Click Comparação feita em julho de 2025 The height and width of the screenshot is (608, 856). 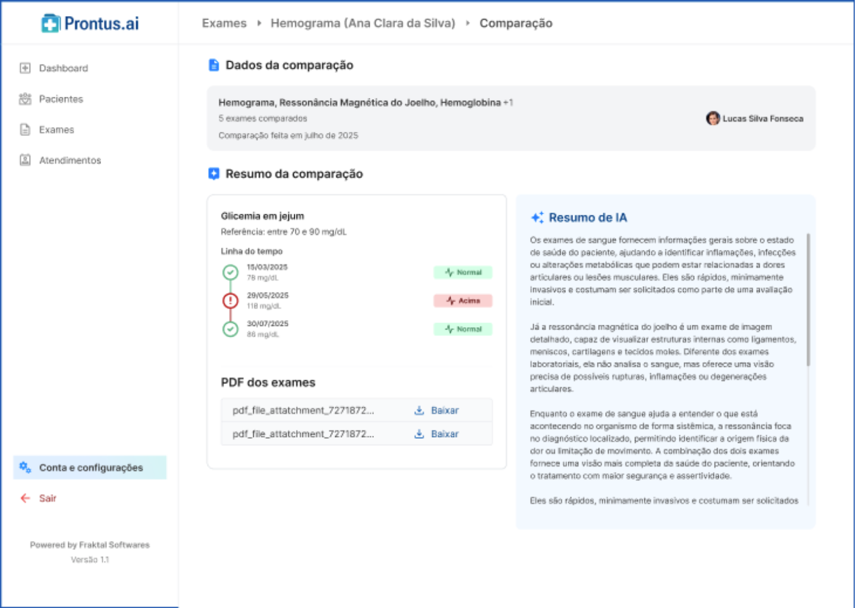click(x=288, y=135)
